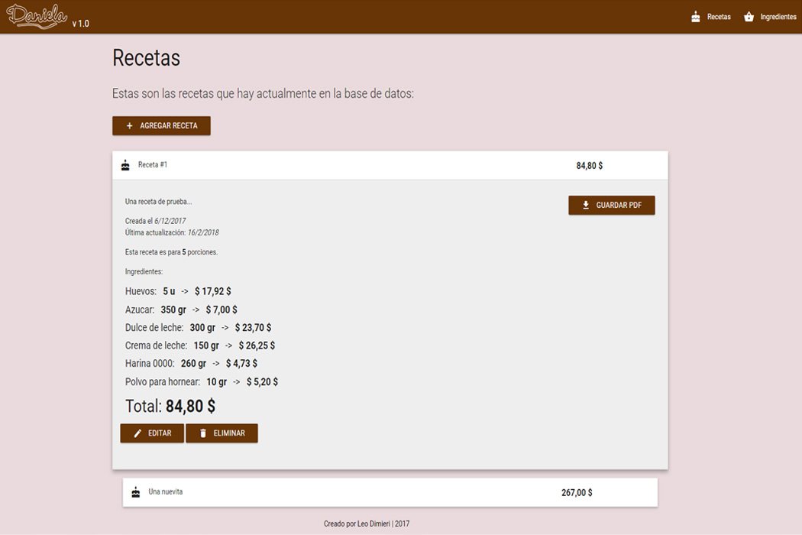Save the recipe with Guardar PDF

pos(612,205)
